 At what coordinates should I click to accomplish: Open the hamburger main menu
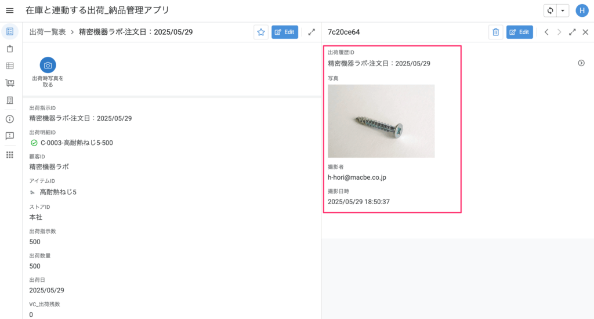[x=10, y=10]
